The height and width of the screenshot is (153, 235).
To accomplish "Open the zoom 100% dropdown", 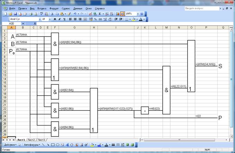I will 138,14.
